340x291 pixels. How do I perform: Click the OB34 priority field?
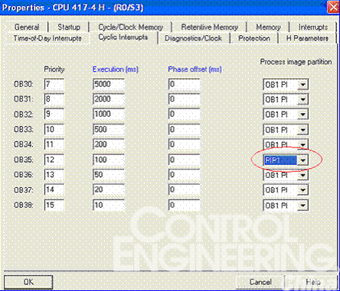click(54, 144)
